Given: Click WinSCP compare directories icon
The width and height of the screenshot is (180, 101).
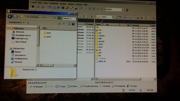Looking at the screenshot, I should pos(50,8).
